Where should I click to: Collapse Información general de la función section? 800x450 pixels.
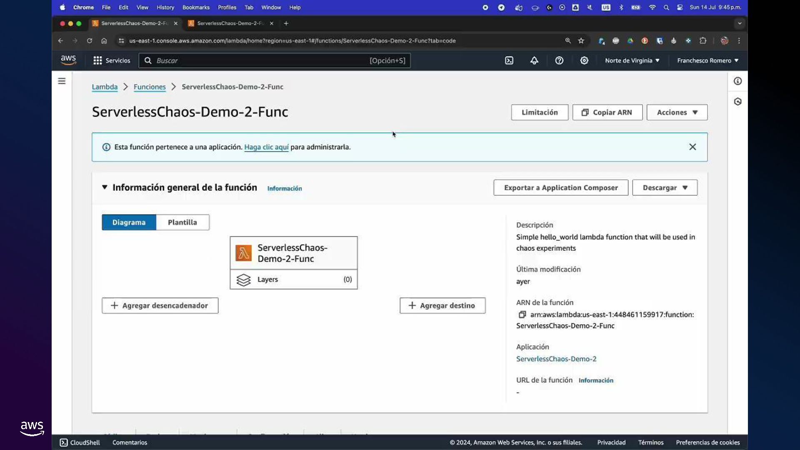[105, 187]
